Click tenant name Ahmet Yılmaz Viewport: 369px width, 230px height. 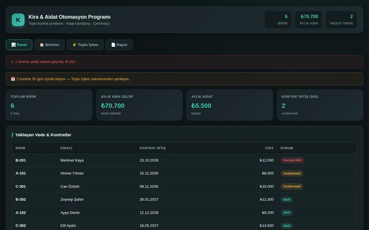coord(72,173)
